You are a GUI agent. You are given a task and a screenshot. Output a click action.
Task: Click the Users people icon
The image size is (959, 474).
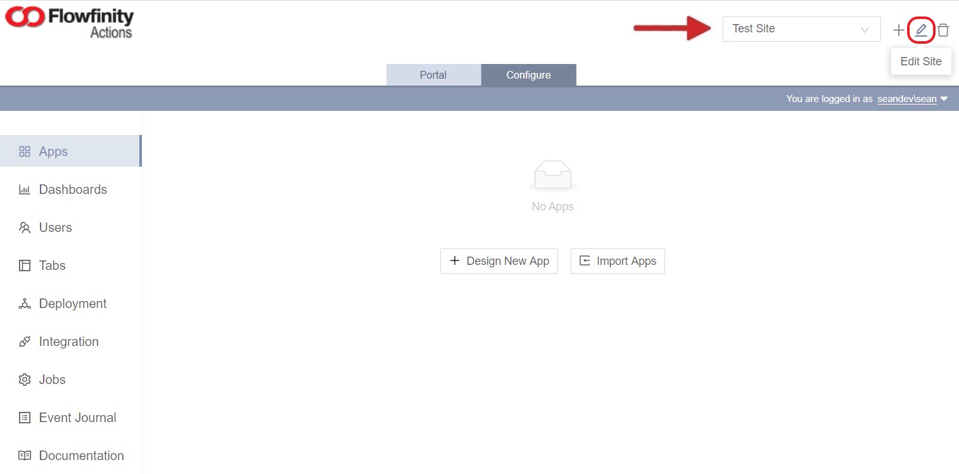[x=25, y=227]
